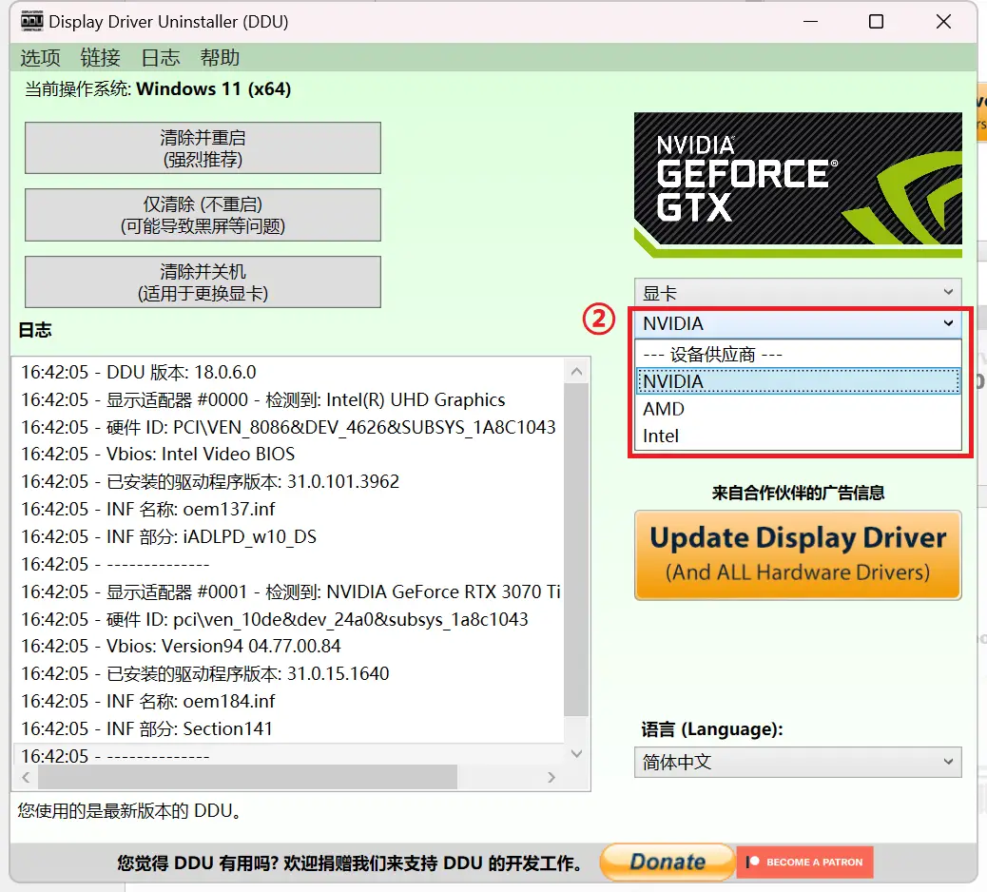Image resolution: width=987 pixels, height=892 pixels.
Task: Open the 帮助 menu
Action: pyautogui.click(x=220, y=57)
